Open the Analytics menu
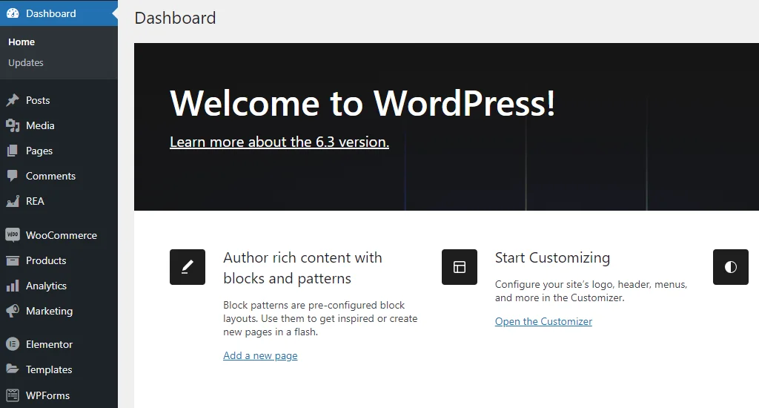The image size is (759, 408). point(59,286)
